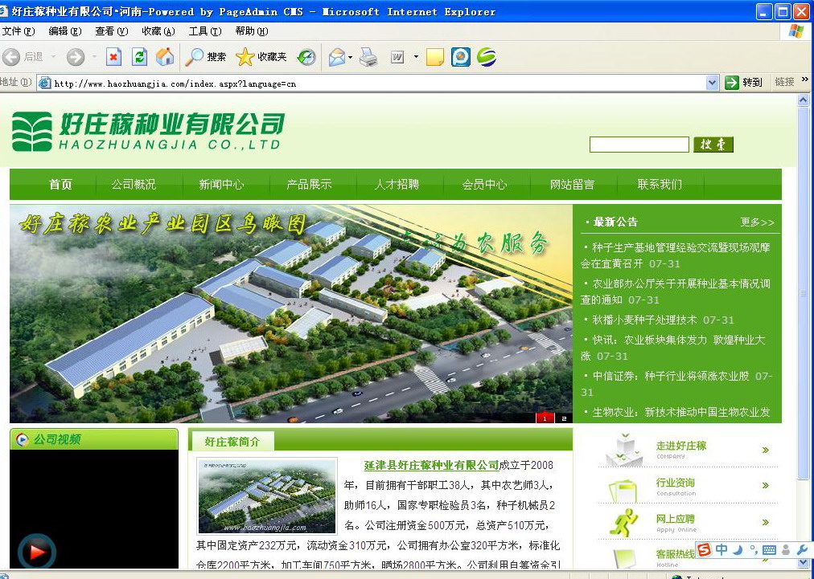Switch banner to slide 2
Screen dimensions: 814x579
(564, 418)
